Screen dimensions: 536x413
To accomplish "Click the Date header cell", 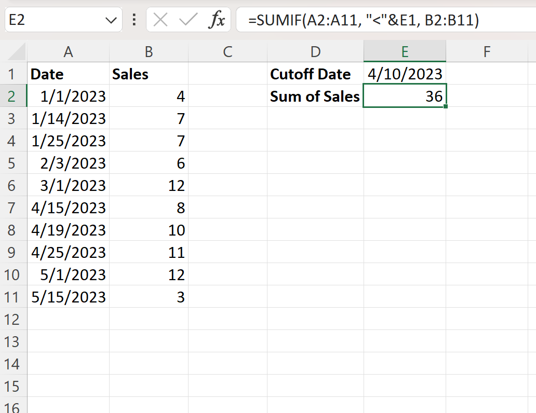I will (x=69, y=74).
